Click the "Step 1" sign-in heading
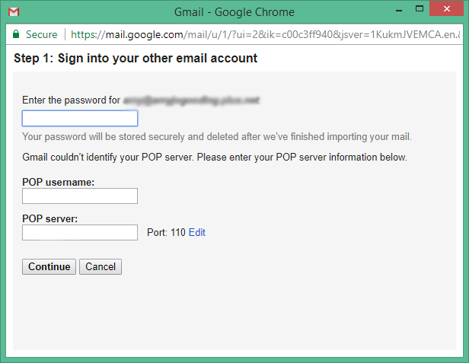Screen dimensions: 469x363 pos(136,58)
